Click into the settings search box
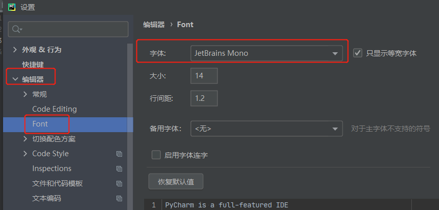The height and width of the screenshot is (210, 439). (x=68, y=29)
